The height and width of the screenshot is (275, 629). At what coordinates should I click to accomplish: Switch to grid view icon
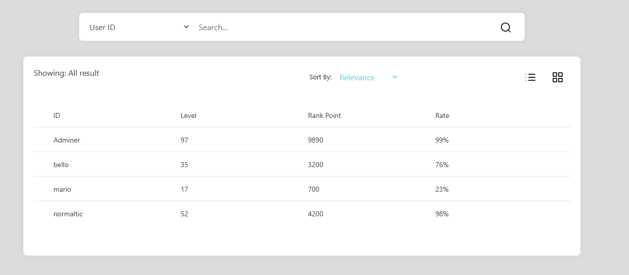click(x=557, y=77)
